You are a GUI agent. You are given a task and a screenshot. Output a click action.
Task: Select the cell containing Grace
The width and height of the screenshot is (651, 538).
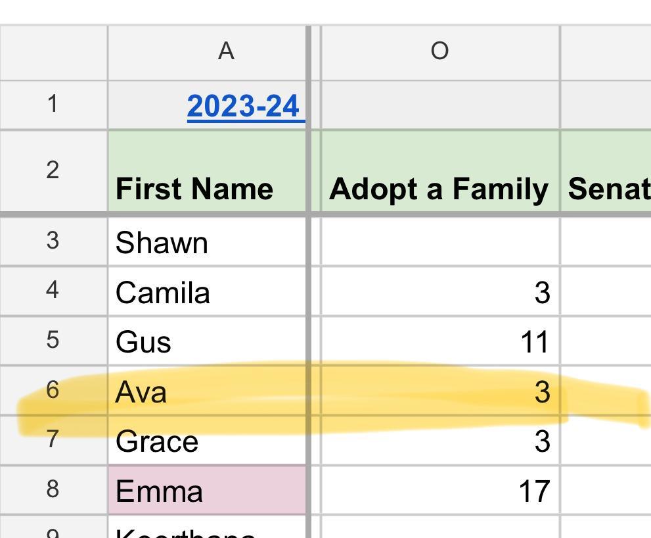[207, 441]
